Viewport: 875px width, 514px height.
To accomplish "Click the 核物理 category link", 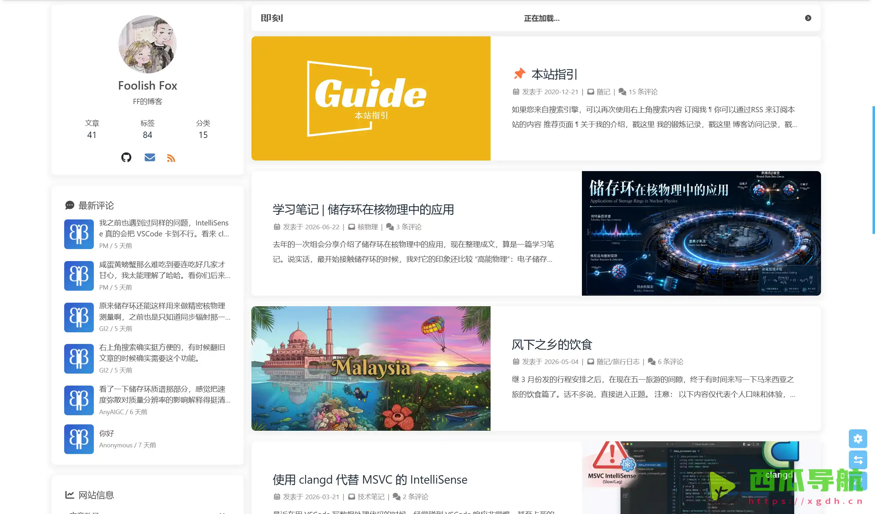I will (x=367, y=227).
